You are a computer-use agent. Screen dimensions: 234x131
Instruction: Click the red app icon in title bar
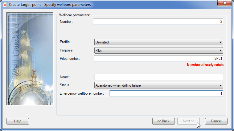pyautogui.click(x=5, y=5)
